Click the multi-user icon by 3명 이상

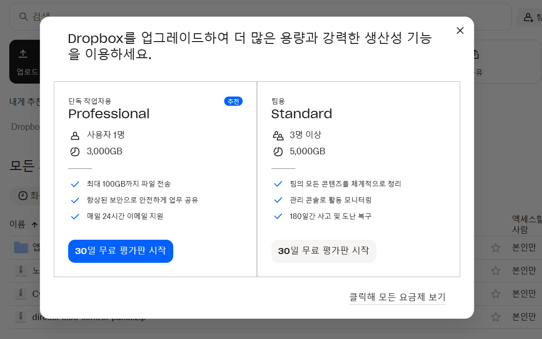click(x=278, y=135)
